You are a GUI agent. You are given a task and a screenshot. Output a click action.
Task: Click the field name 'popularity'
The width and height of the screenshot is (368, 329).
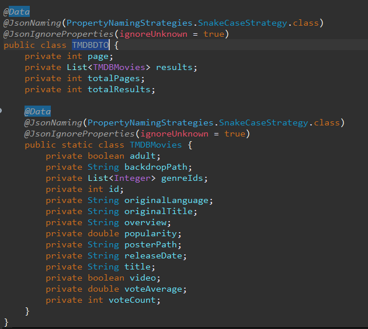(x=151, y=234)
